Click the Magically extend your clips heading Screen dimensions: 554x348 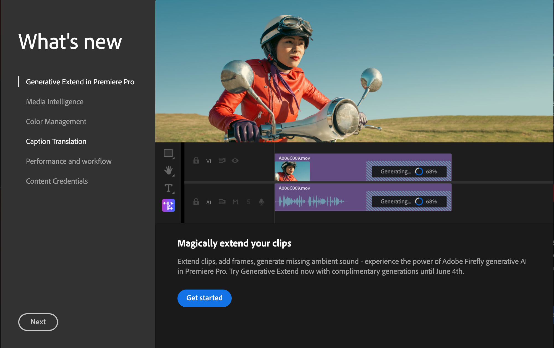tap(234, 243)
